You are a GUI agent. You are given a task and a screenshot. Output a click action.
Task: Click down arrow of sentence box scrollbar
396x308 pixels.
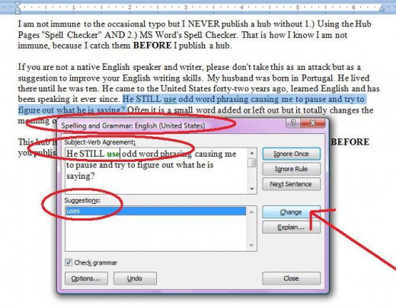[252, 189]
